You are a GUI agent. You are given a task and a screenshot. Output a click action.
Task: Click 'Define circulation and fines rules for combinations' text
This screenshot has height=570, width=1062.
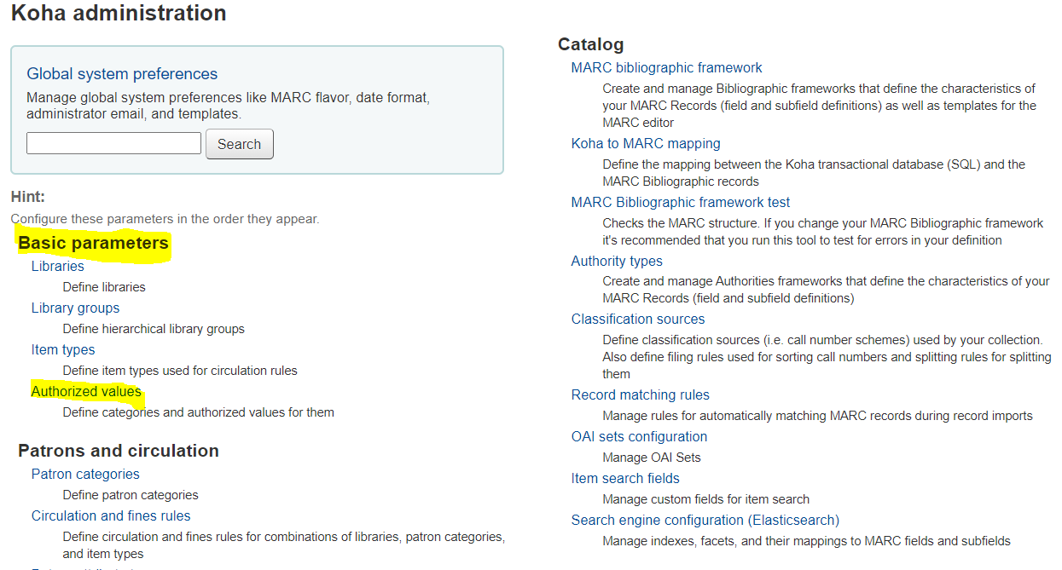284,545
